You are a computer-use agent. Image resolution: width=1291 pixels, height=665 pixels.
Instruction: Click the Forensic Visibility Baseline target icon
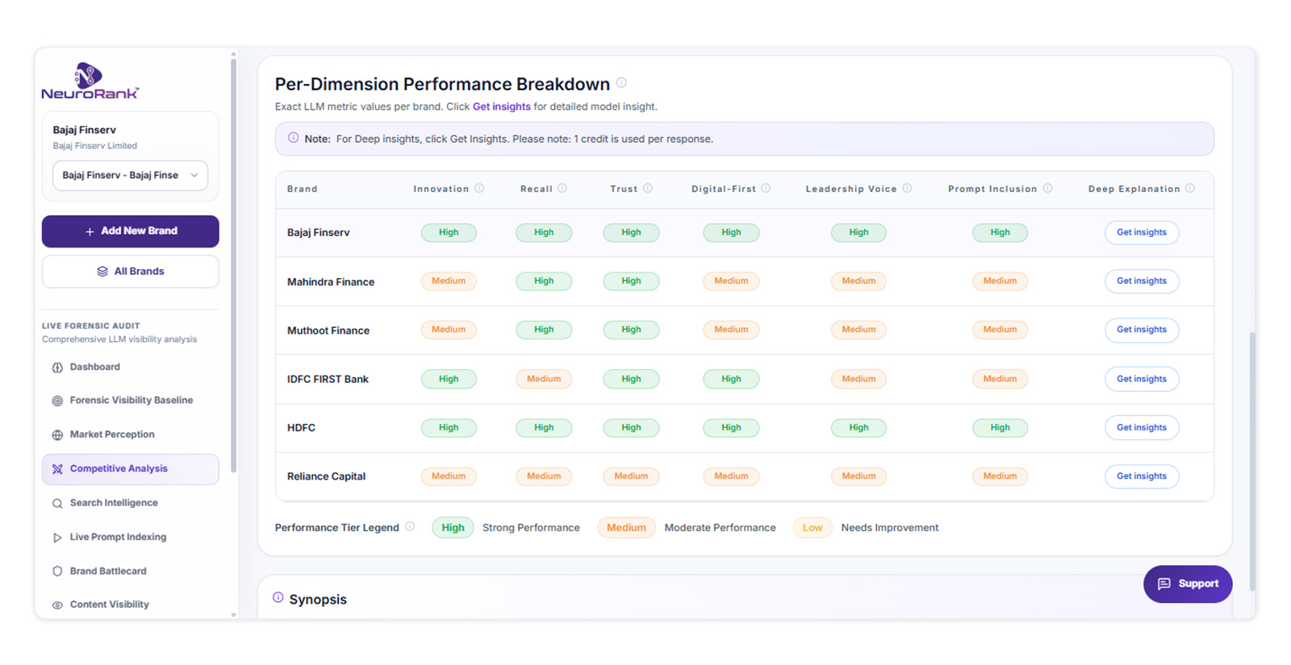tap(57, 401)
